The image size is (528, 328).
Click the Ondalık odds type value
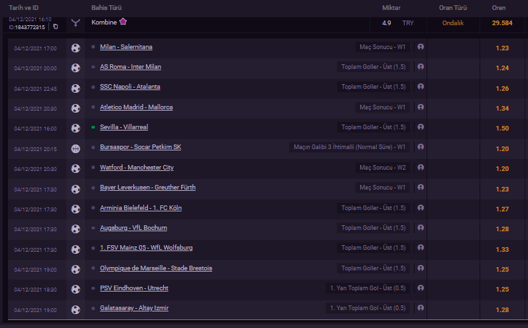click(x=453, y=23)
